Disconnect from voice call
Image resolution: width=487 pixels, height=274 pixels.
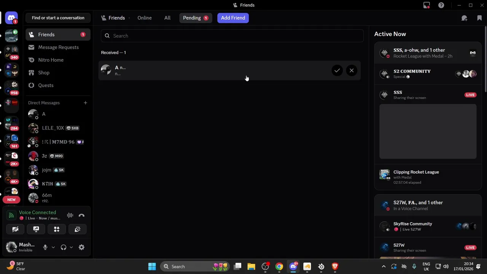pos(81,215)
